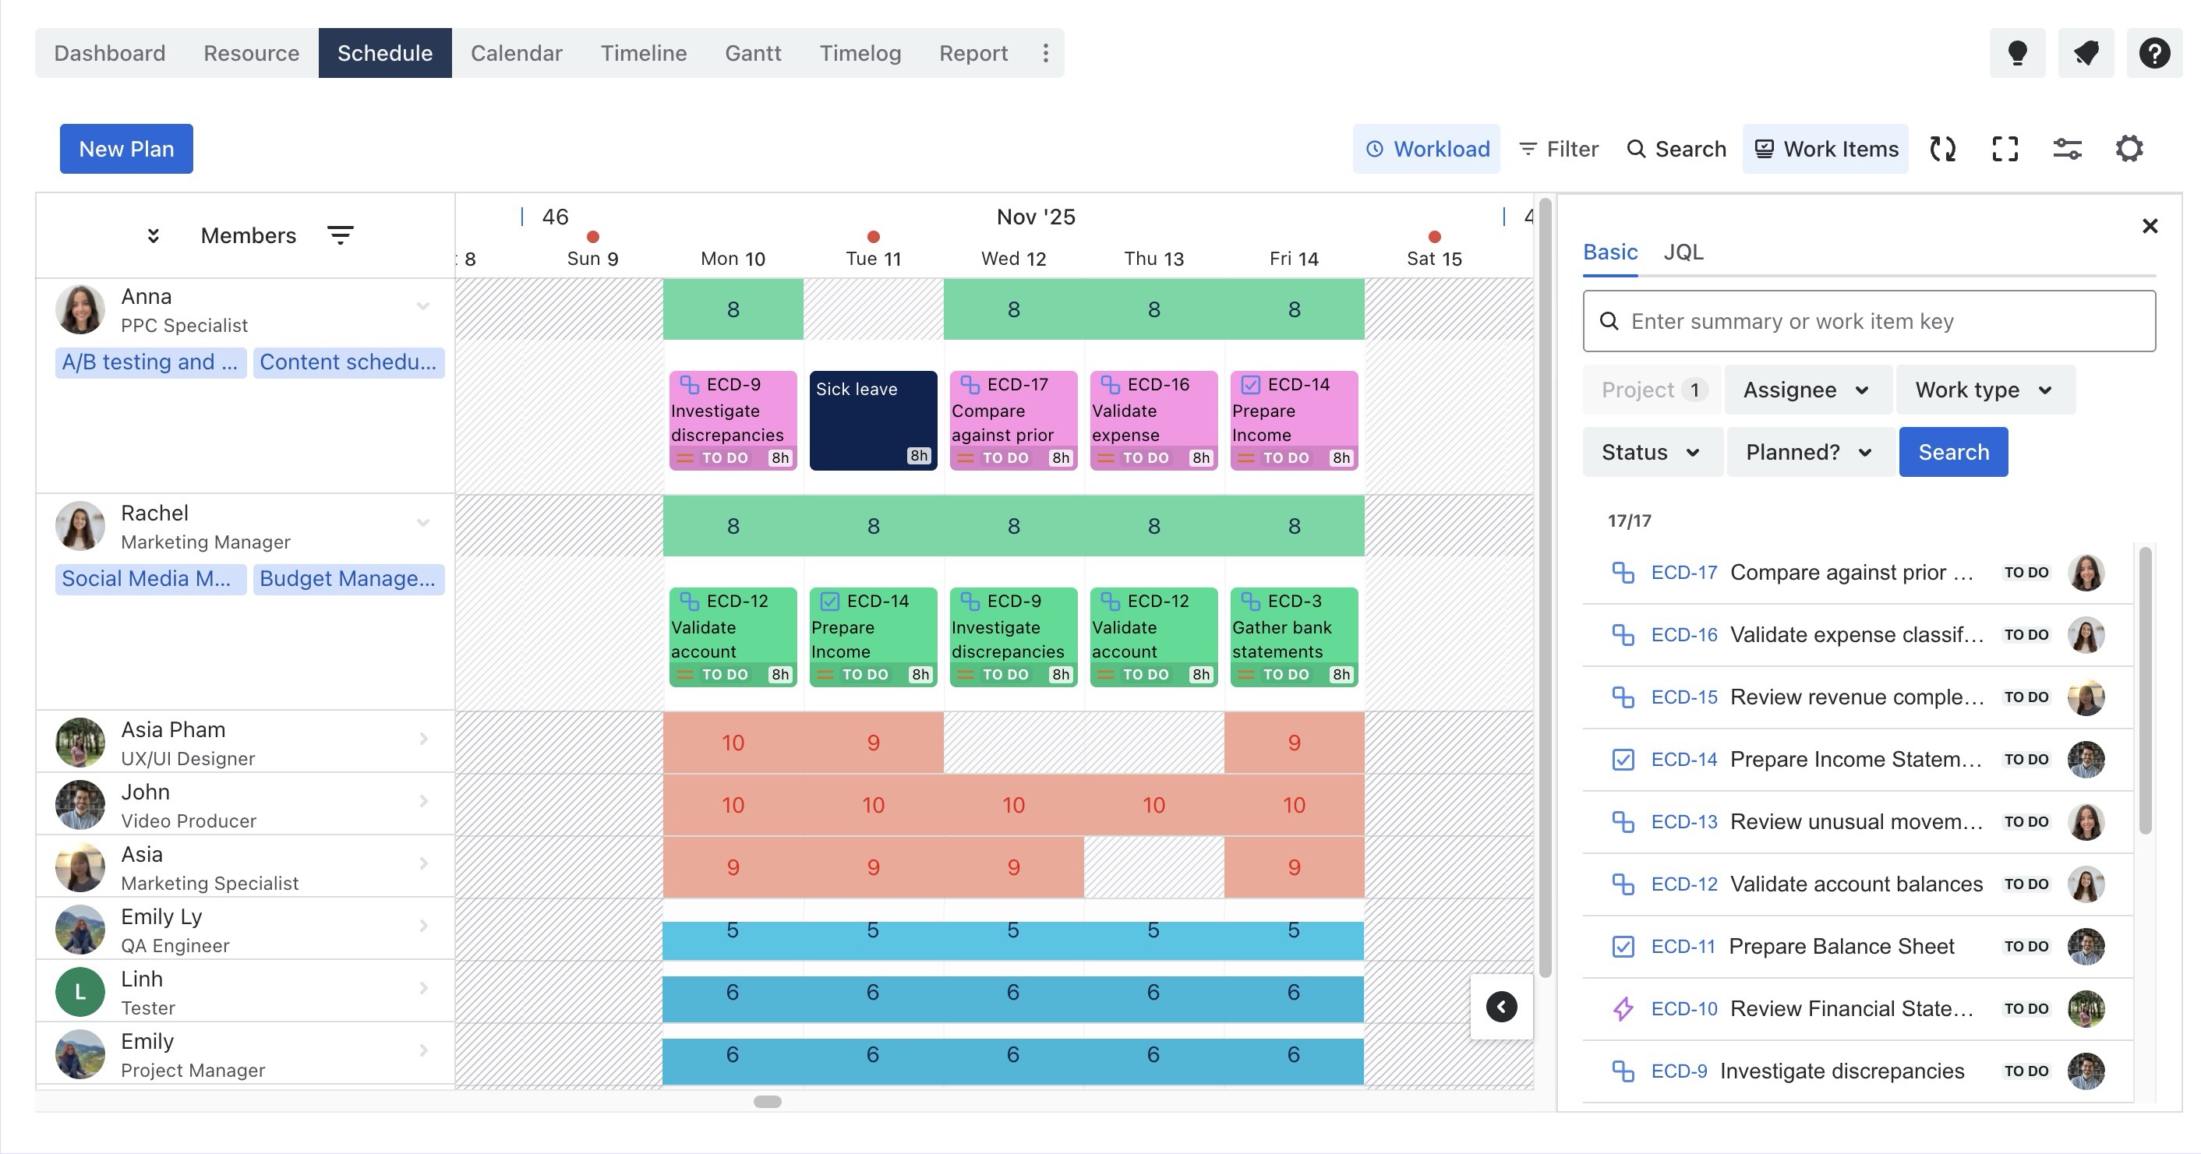Click the lightbulb ideas icon top right
This screenshot has height=1154, width=2201.
coord(2017,53)
